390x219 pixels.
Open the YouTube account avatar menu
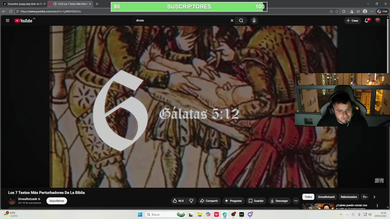(378, 20)
